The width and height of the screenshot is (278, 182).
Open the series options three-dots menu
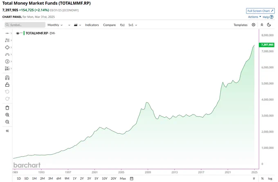[21, 33]
